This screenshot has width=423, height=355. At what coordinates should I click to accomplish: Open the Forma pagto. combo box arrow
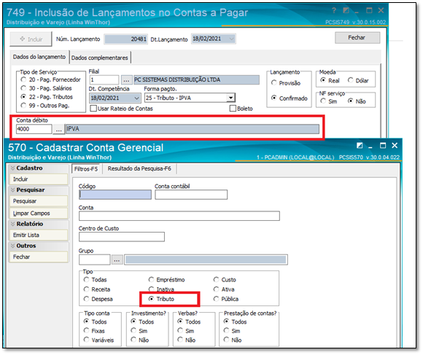230,98
